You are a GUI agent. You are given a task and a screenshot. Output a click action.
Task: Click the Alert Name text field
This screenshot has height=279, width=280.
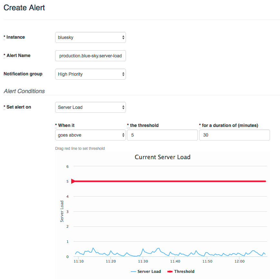(90, 56)
